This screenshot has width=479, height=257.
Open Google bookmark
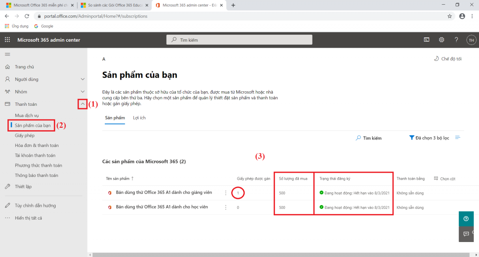44,26
